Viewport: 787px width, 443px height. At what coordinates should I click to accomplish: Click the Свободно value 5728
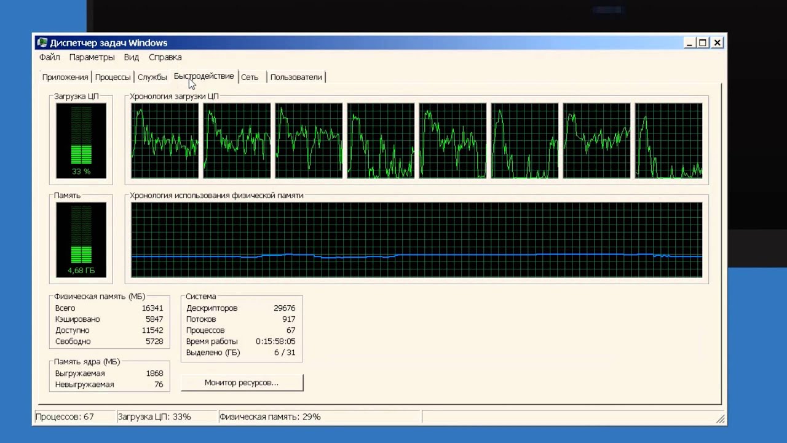pyautogui.click(x=154, y=341)
